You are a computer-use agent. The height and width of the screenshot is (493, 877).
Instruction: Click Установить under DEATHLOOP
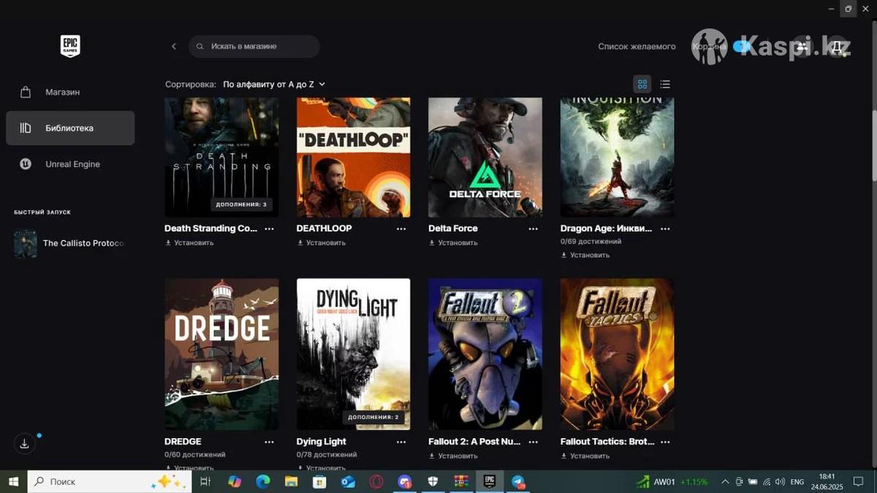[321, 242]
